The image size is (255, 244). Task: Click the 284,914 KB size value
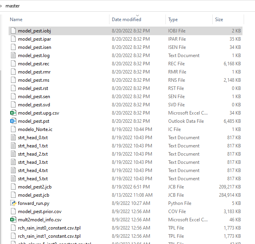pyautogui.click(x=230, y=195)
